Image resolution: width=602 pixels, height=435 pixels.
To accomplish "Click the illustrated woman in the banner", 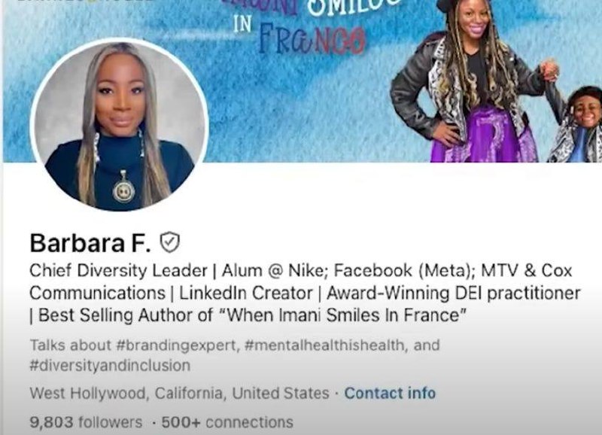I will point(473,81).
